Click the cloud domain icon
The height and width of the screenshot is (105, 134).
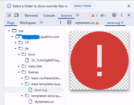pos(17,37)
